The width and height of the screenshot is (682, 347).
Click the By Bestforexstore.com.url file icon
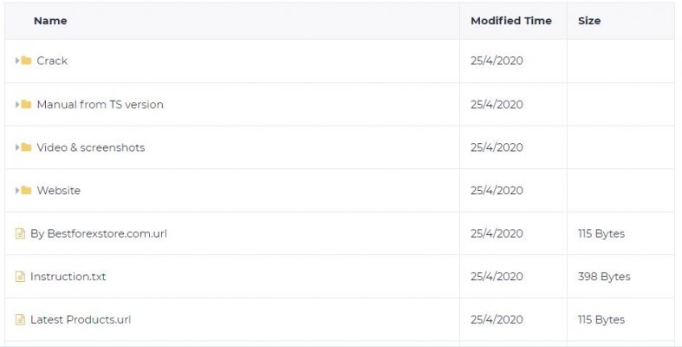[x=20, y=233]
